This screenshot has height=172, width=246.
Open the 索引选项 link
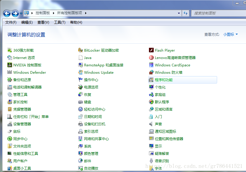click(91, 131)
